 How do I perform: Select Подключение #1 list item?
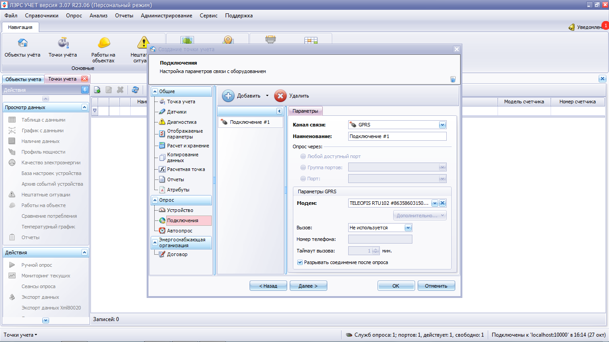click(x=250, y=122)
